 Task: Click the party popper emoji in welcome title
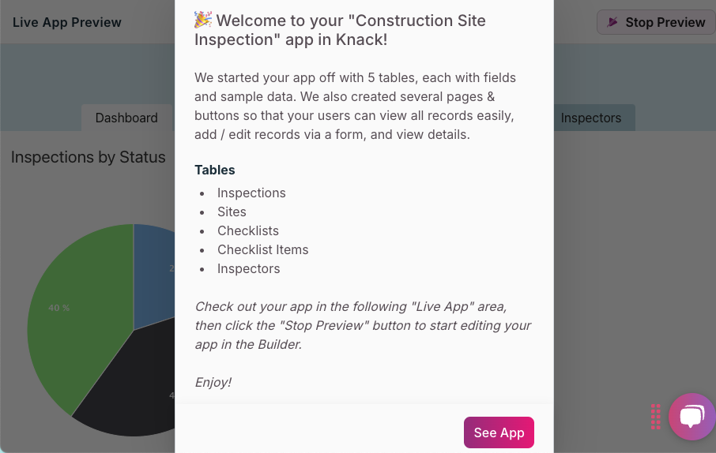tap(203, 20)
